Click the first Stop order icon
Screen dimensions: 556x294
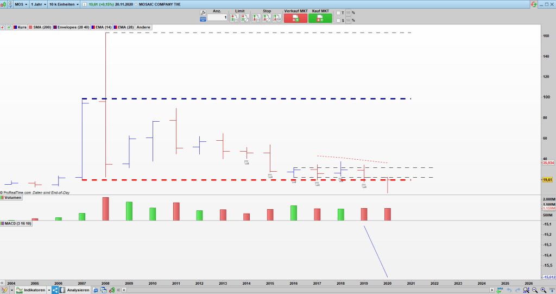click(267, 18)
